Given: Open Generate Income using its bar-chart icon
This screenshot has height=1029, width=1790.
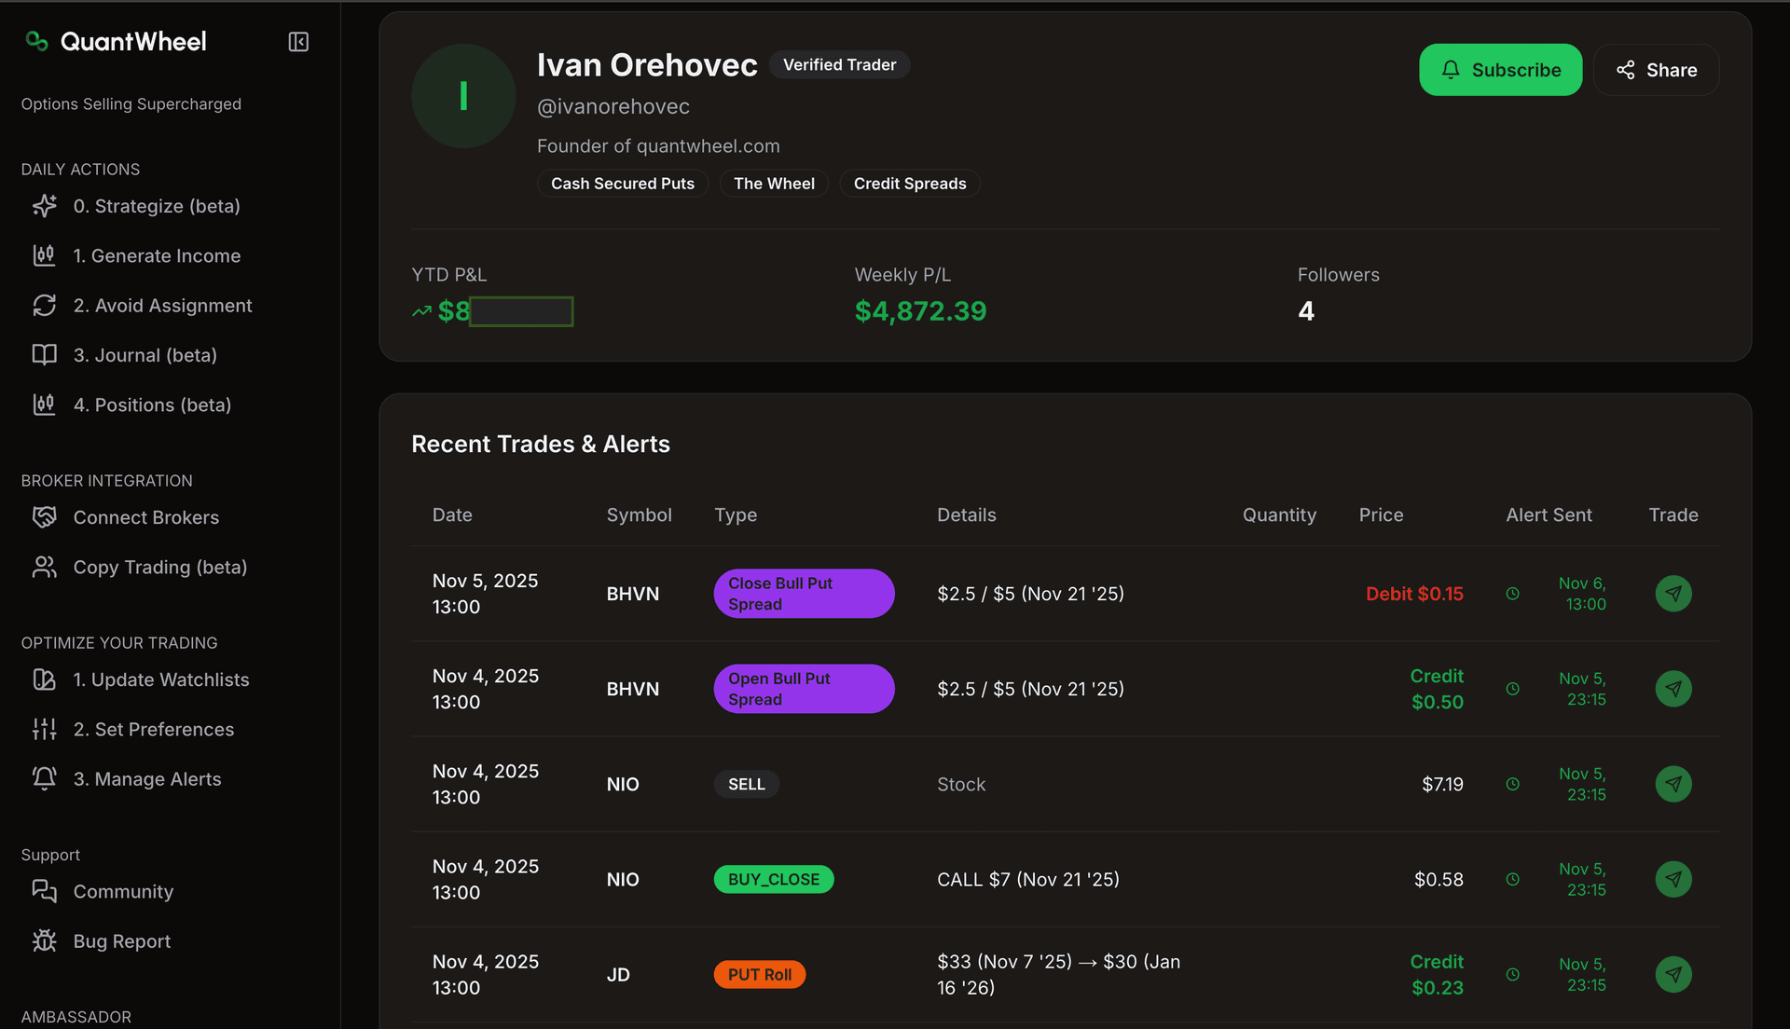Looking at the screenshot, I should 44,255.
